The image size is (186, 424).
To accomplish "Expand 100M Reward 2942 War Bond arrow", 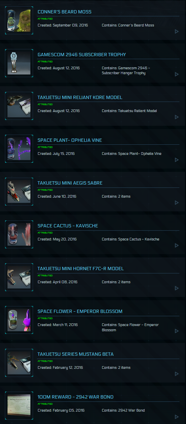I will (177, 417).
